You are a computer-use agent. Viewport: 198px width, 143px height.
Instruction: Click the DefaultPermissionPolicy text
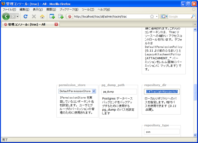(x=164, y=47)
